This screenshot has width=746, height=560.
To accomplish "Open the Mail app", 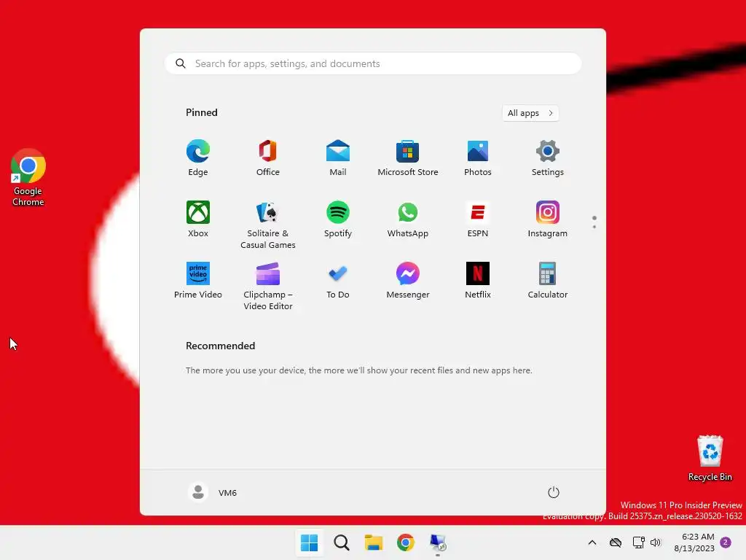I will point(338,158).
